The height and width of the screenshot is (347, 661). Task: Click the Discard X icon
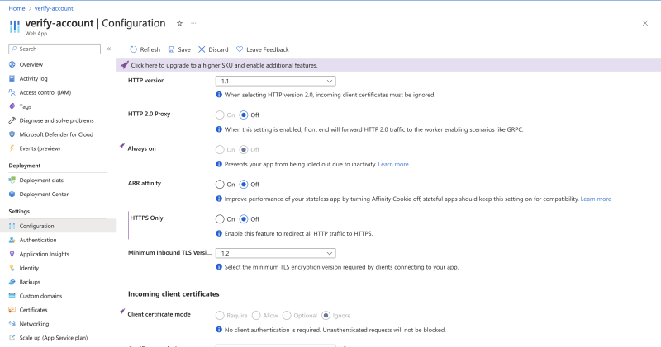click(202, 49)
